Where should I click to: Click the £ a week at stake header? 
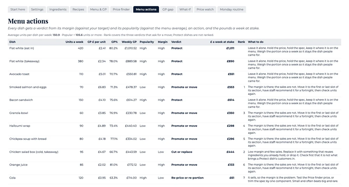pos(222,42)
